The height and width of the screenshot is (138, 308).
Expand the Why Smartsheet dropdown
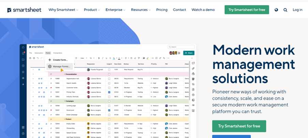pos(63,10)
